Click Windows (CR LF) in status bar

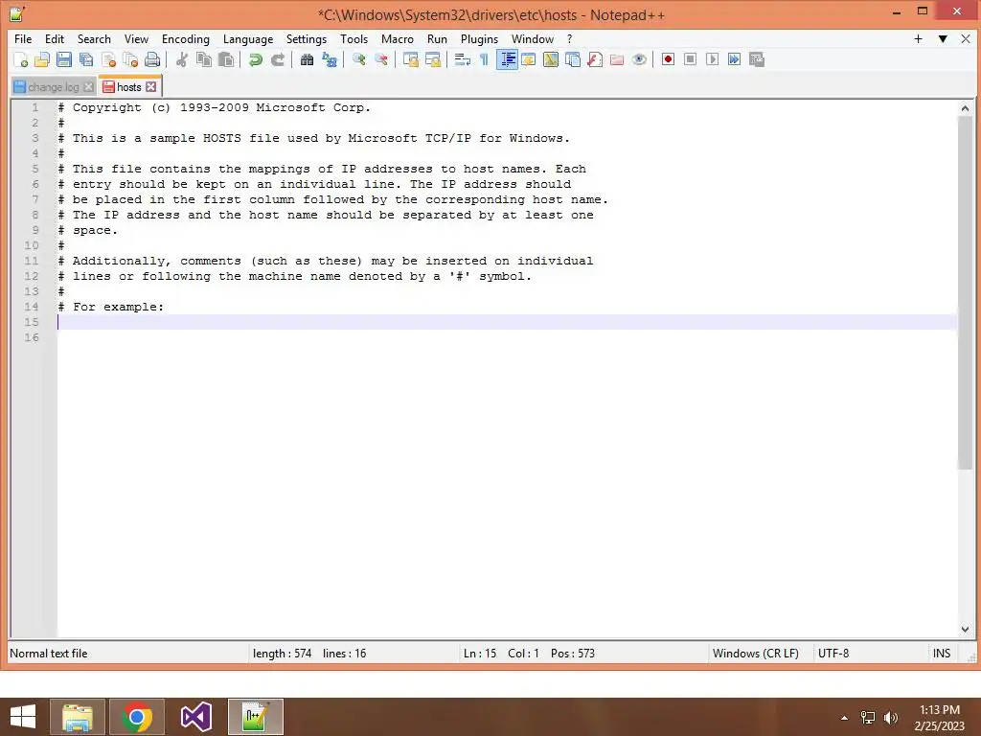coord(755,654)
